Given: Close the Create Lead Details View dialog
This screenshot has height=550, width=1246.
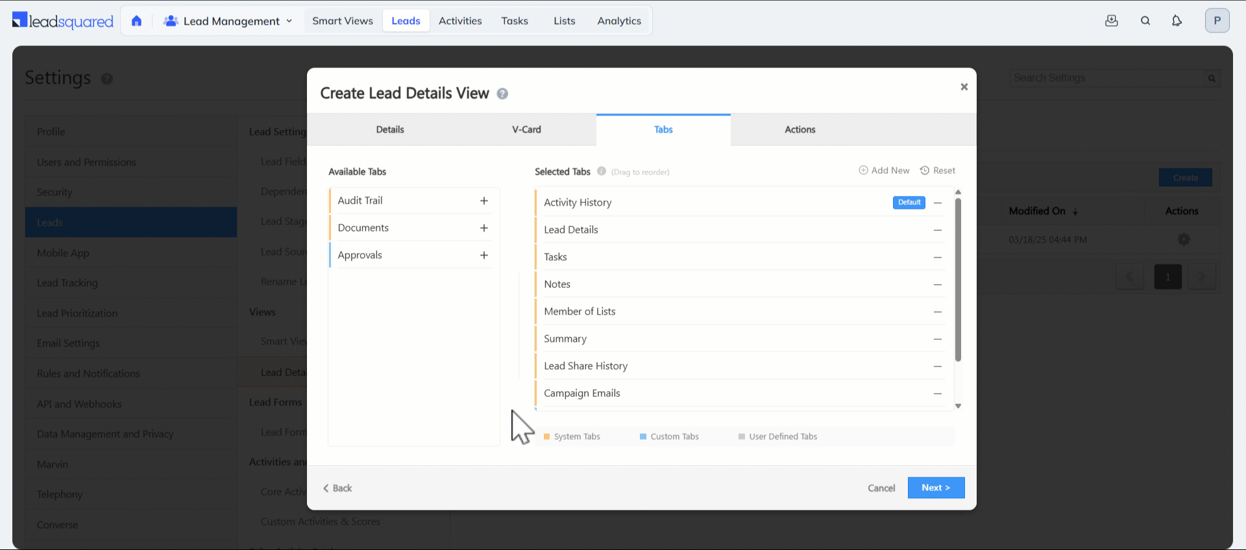Looking at the screenshot, I should click(964, 87).
